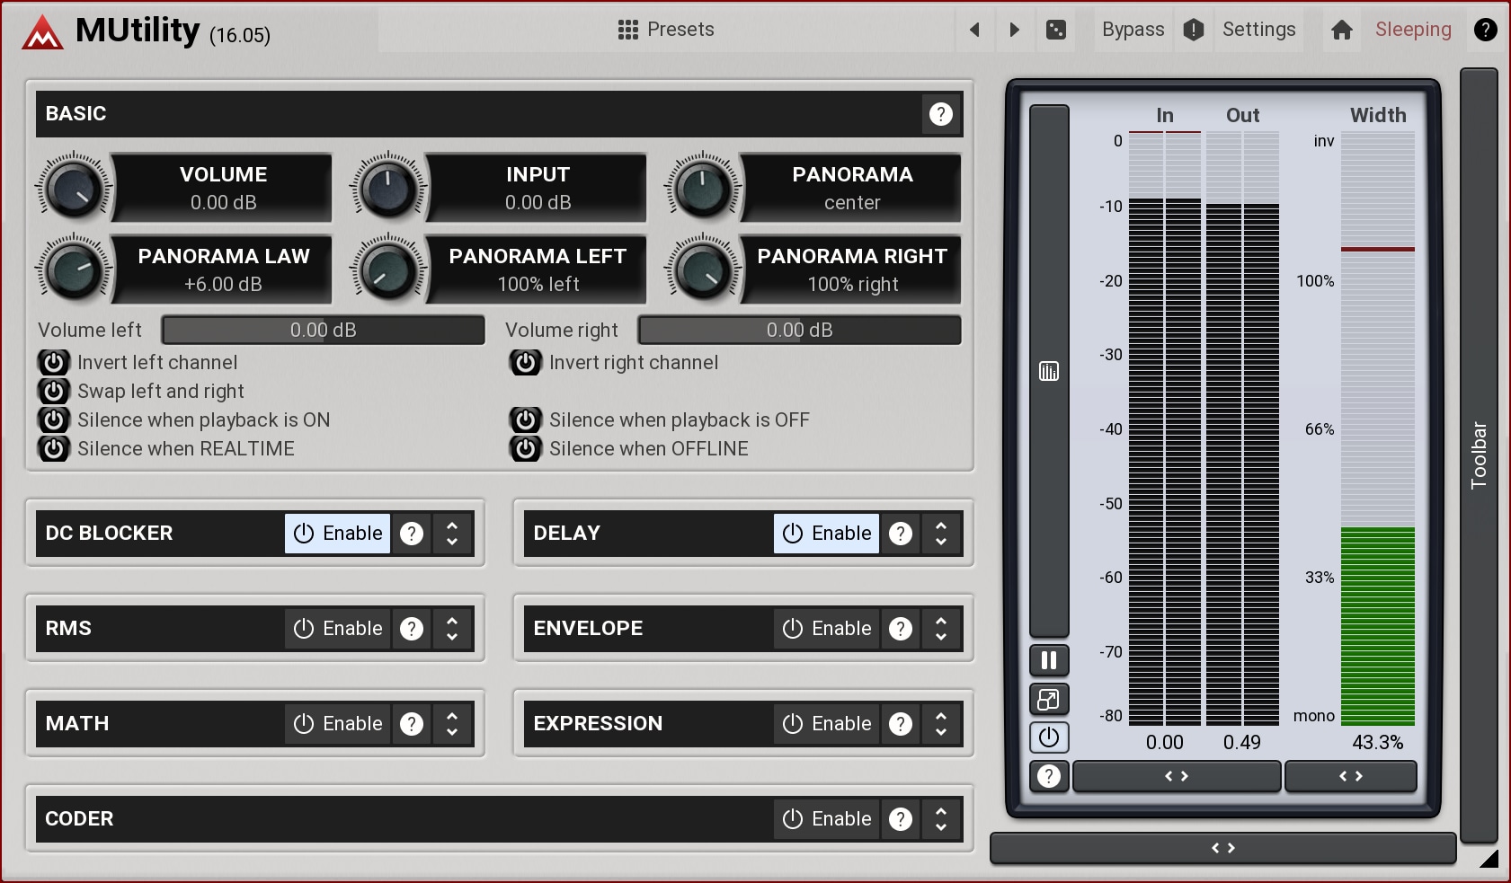Expand the CODER section arrows
This screenshot has height=883, width=1511.
[941, 819]
